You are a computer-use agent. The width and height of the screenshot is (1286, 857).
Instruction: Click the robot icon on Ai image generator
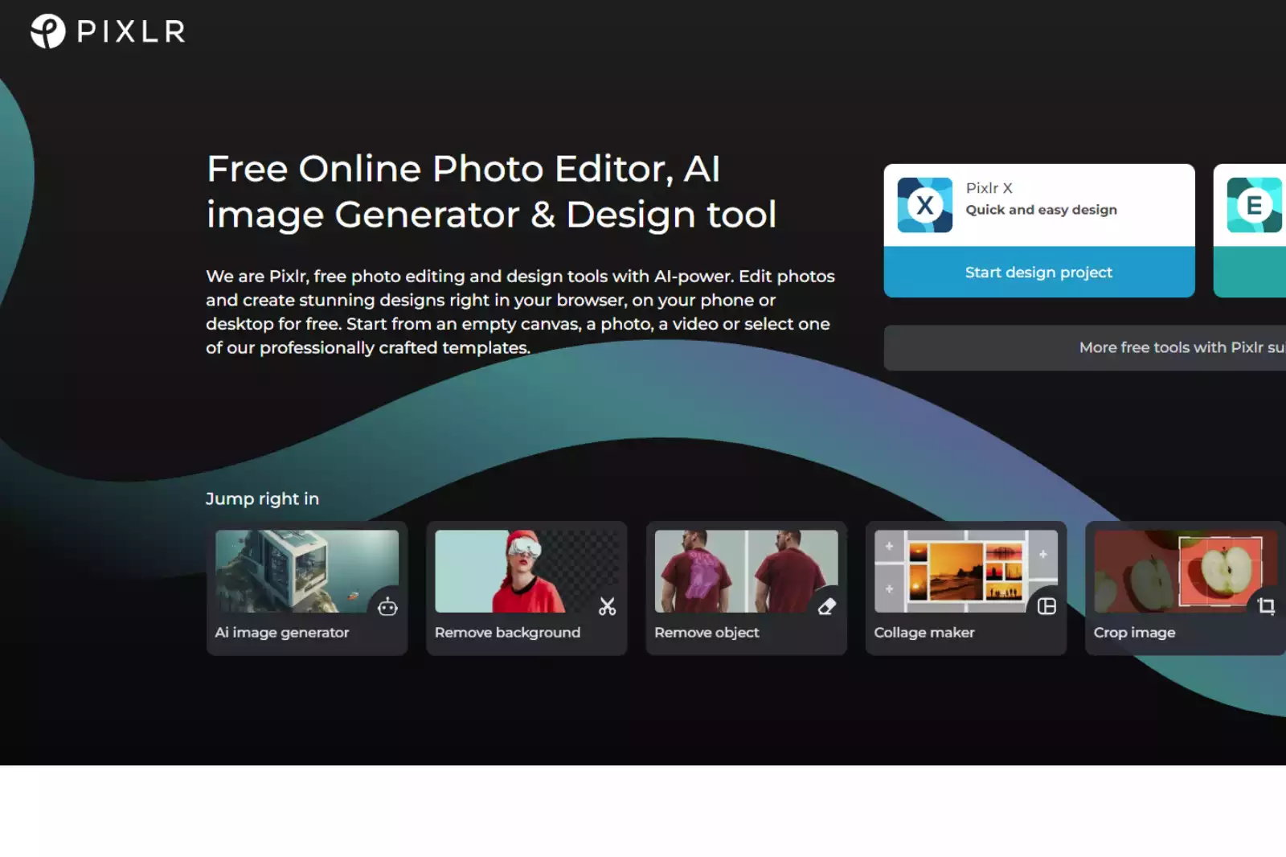click(x=387, y=606)
